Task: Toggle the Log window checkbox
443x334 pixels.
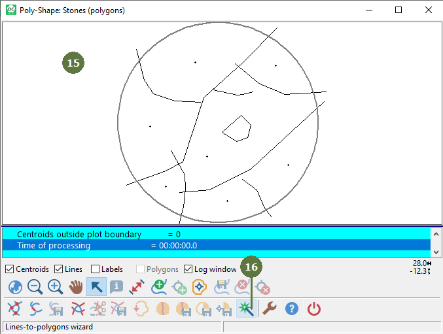Action: coord(188,269)
